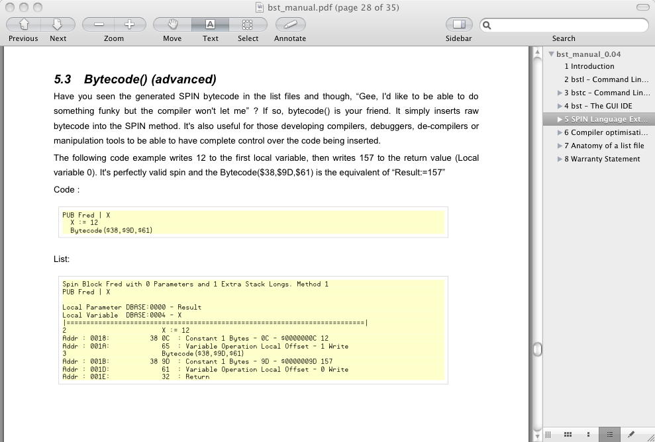Select '4 bst - The GUI IDE' entry
The image size is (655, 442).
tap(598, 106)
